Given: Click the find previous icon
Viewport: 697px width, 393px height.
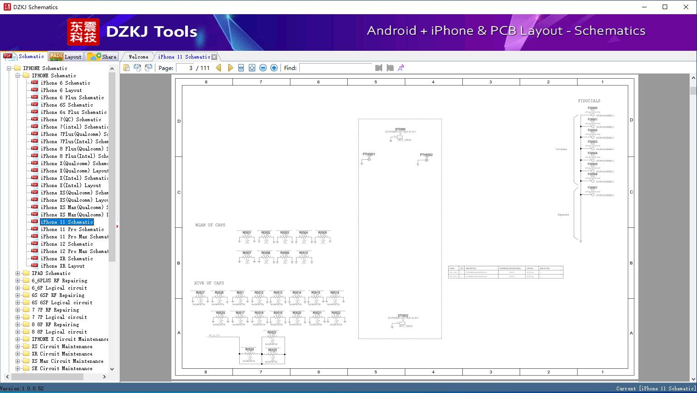Looking at the screenshot, I should coord(379,68).
